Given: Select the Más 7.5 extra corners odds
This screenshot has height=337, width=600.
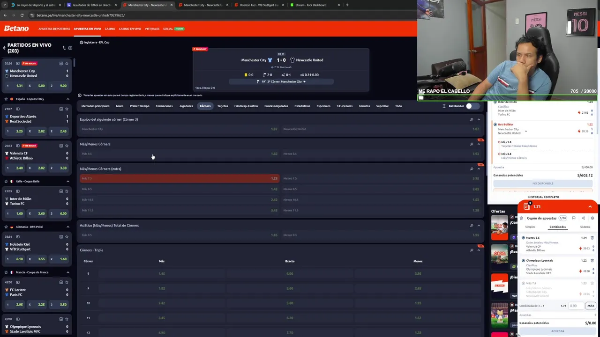Looking at the screenshot, I should click(x=180, y=178).
